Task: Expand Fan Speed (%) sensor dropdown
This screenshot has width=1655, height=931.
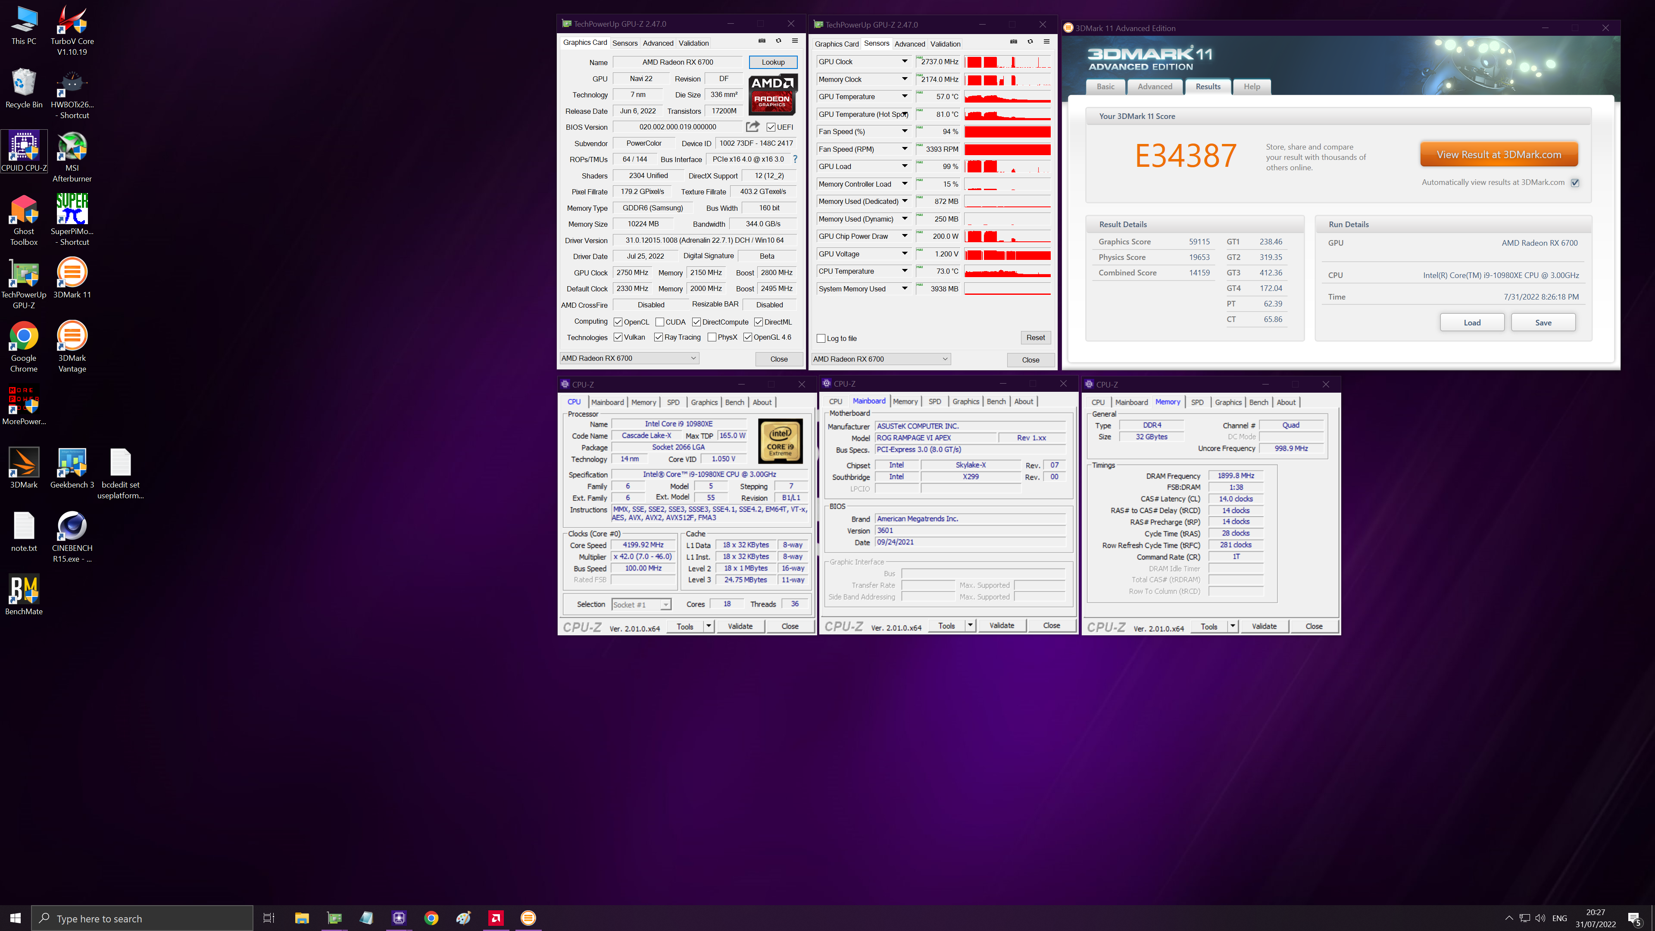Action: (x=905, y=131)
